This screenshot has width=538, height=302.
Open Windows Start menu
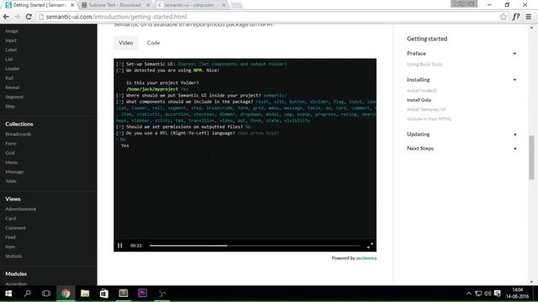pyautogui.click(x=8, y=294)
